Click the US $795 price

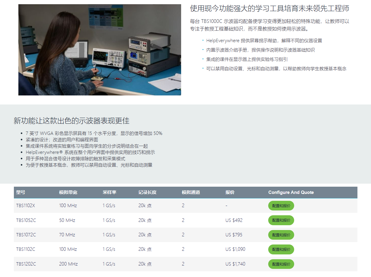click(x=234, y=235)
